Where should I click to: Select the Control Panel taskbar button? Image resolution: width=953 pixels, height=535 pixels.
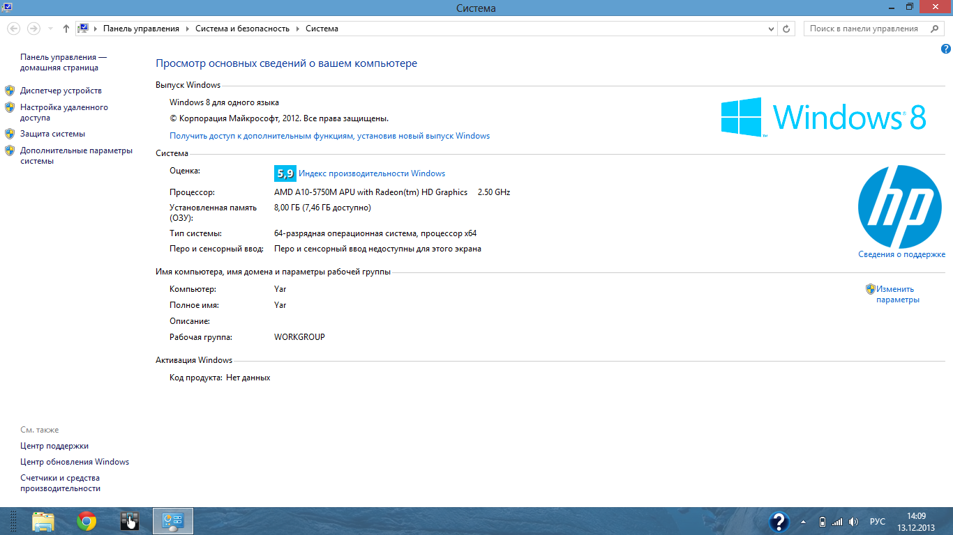pyautogui.click(x=172, y=521)
